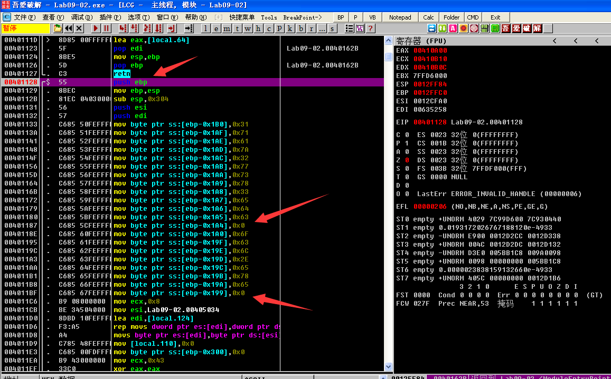
Task: Show the call stack with the 'k' button
Action: (x=290, y=28)
